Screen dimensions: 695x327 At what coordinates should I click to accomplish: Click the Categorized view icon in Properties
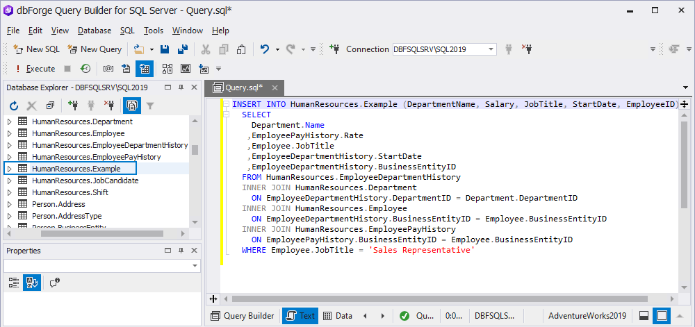[x=14, y=283]
